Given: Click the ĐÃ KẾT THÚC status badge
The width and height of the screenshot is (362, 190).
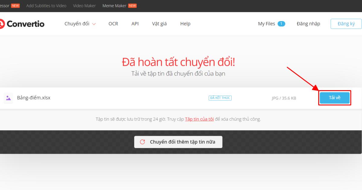Looking at the screenshot, I should click(220, 98).
